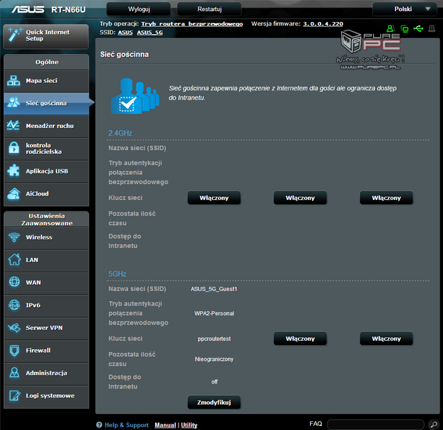Viewport: 443px width, 430px height.
Task: Open Mapa sieci menu item
Action: click(x=46, y=81)
